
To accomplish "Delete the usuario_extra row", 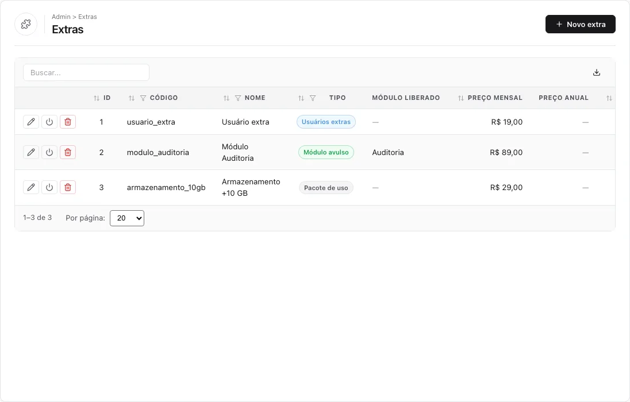I will click(x=68, y=122).
